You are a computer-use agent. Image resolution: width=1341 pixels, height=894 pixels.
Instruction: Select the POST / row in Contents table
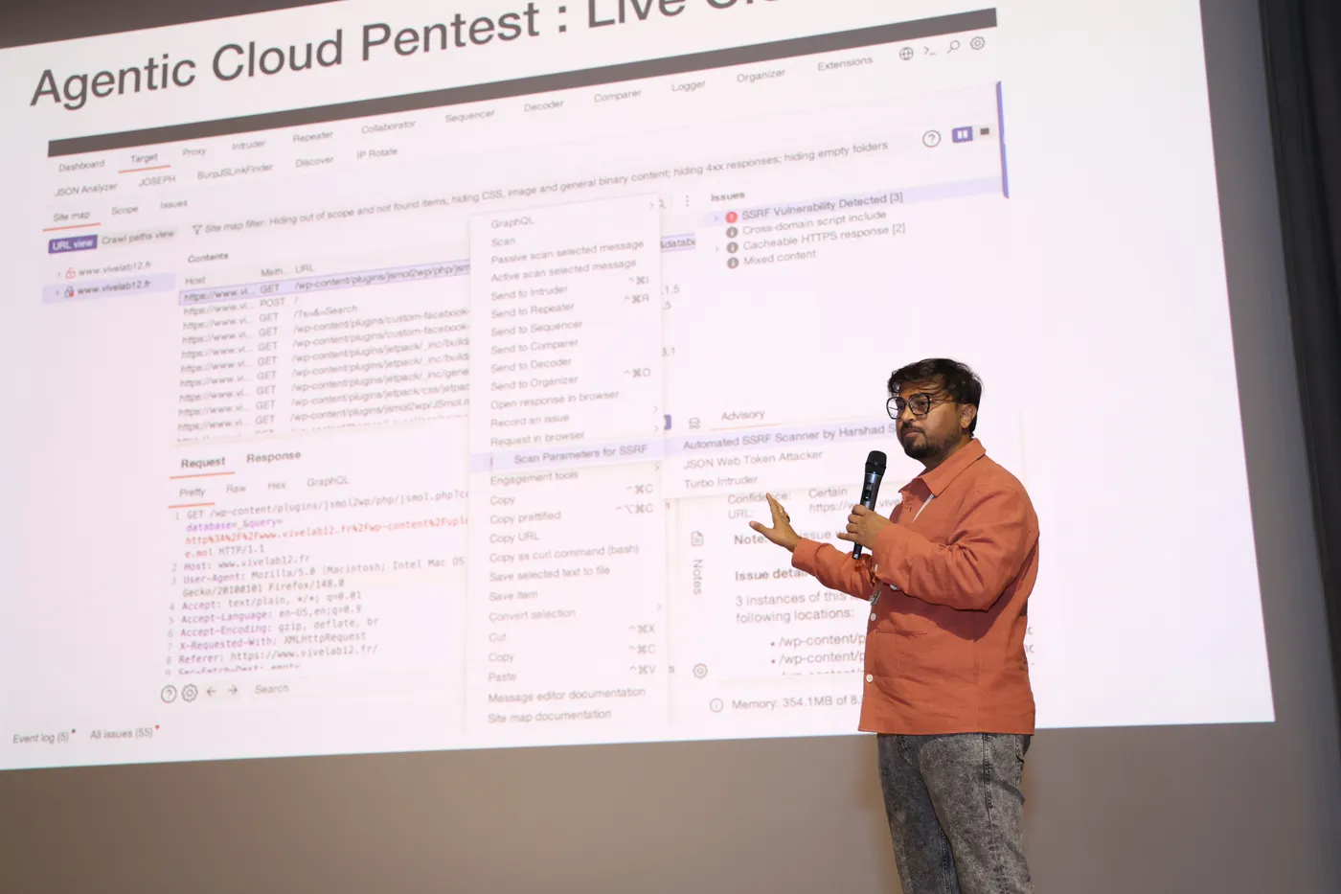(x=326, y=302)
